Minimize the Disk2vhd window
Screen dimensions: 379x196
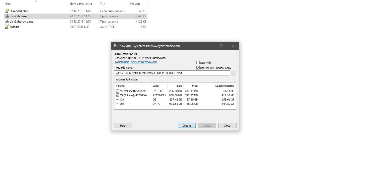(210, 46)
